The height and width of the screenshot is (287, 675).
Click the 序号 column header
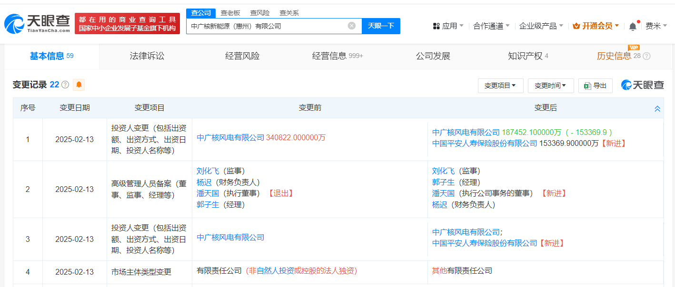tap(28, 108)
